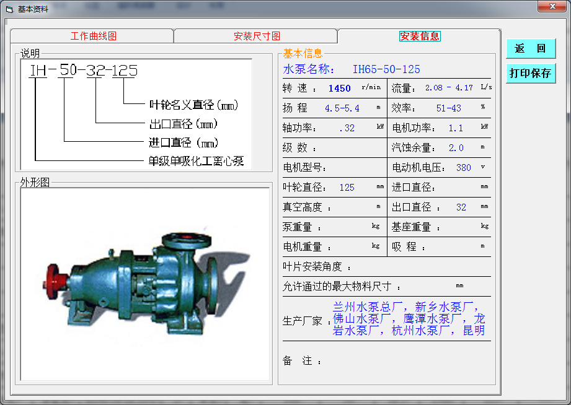Screen dimensions: 571x405
Task: Click the 生产厂家 manufacturer list text
Action: pos(409,319)
